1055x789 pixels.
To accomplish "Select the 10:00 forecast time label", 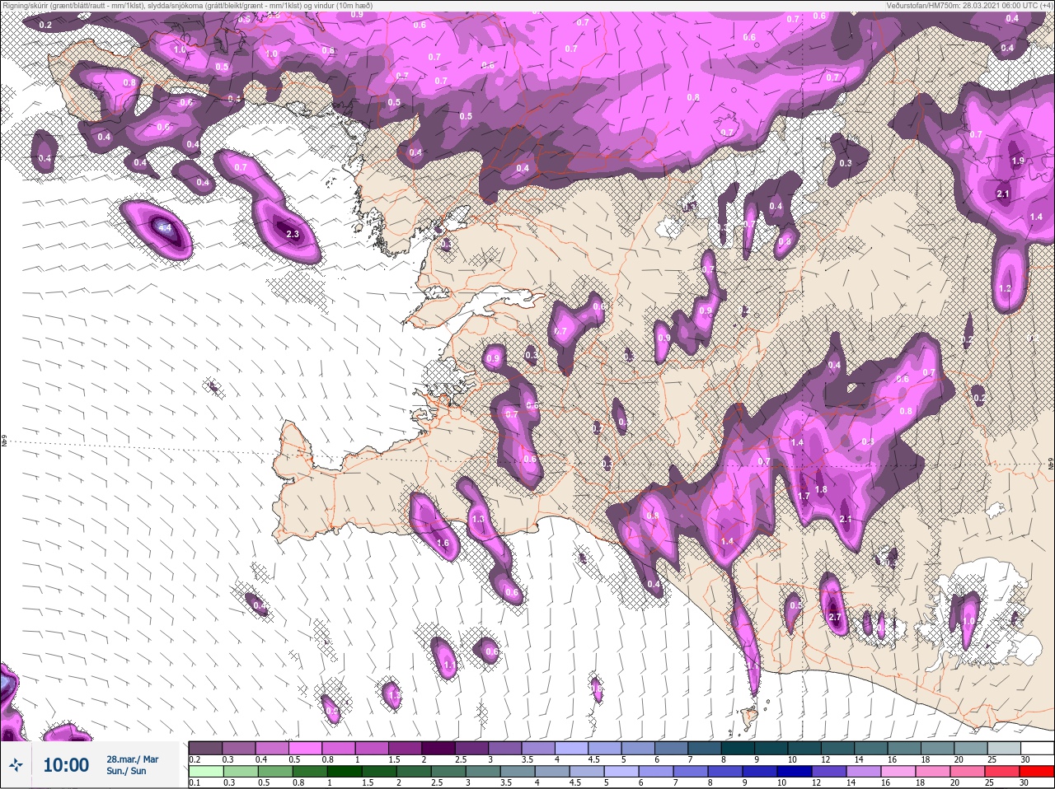I will [x=66, y=765].
